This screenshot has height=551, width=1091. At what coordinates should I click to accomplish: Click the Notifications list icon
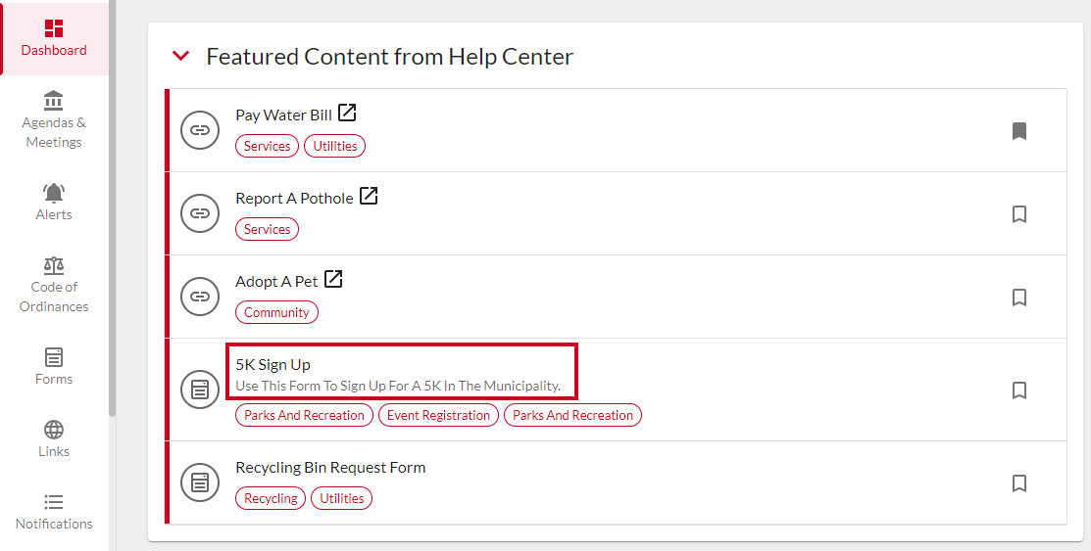[x=54, y=502]
